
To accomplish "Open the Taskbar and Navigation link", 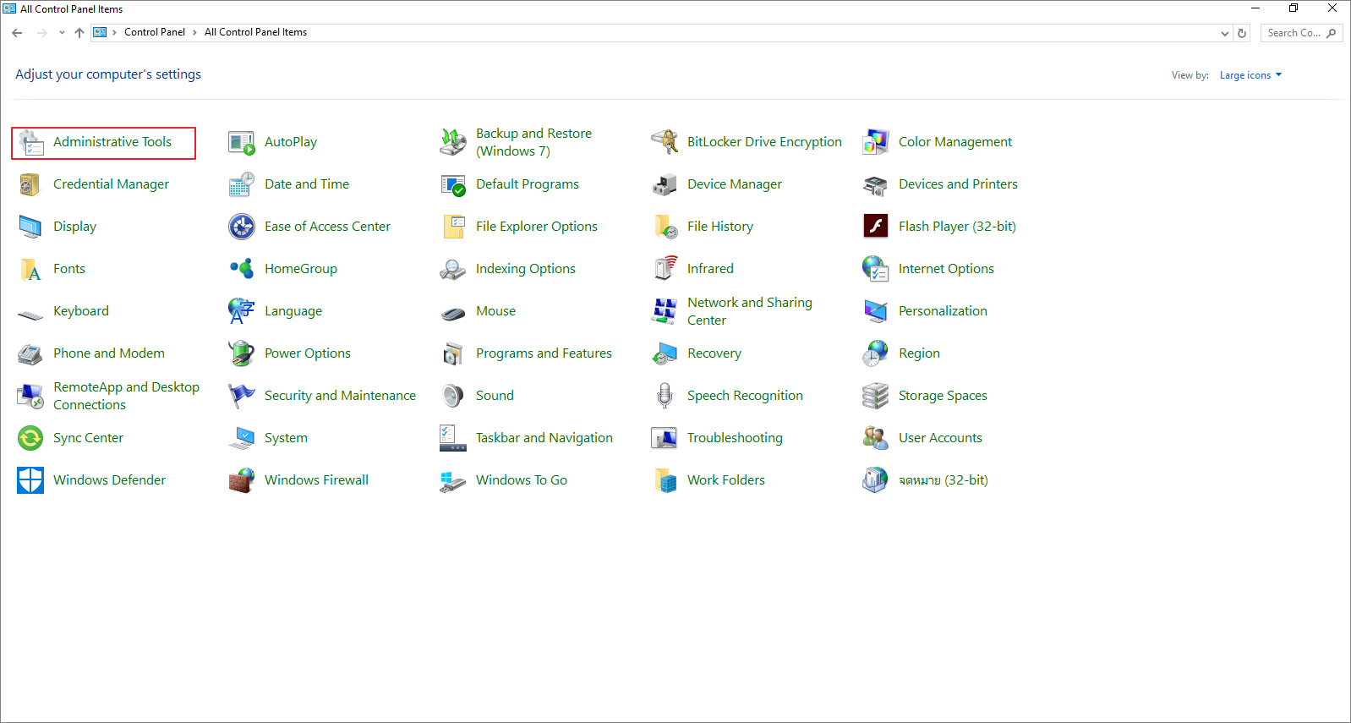I will pyautogui.click(x=544, y=438).
